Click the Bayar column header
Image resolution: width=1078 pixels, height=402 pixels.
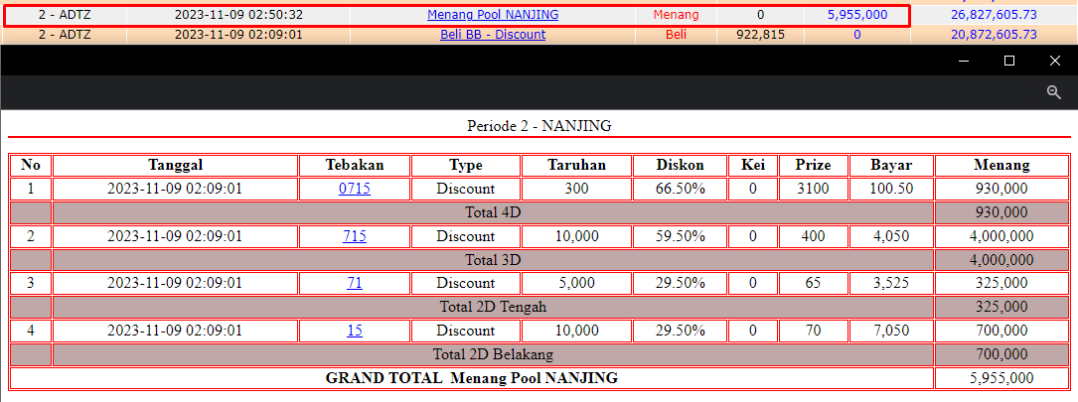(891, 165)
